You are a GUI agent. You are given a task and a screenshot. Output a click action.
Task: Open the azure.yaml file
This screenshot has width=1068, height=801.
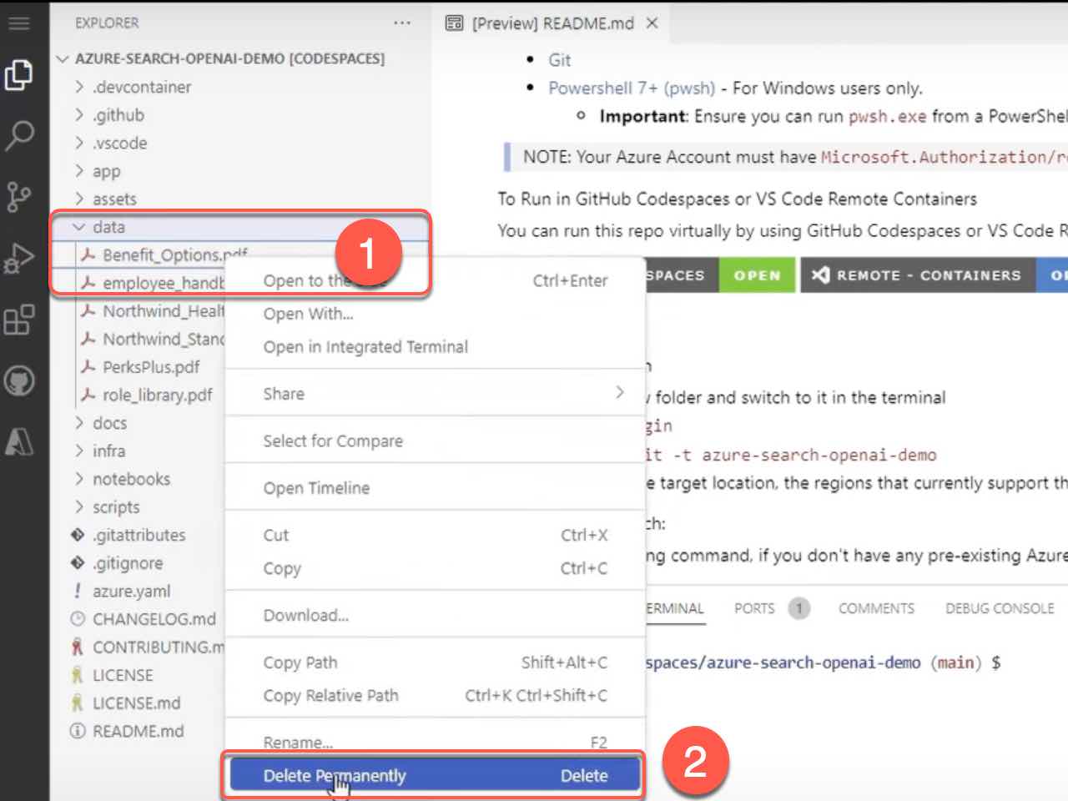(x=121, y=591)
